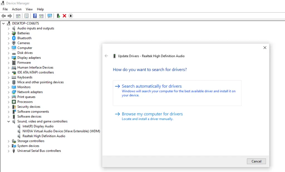Screen dimensions: 285x172
Task: Expand IDE ATA/ATAPI controllers
Action: click(9, 73)
